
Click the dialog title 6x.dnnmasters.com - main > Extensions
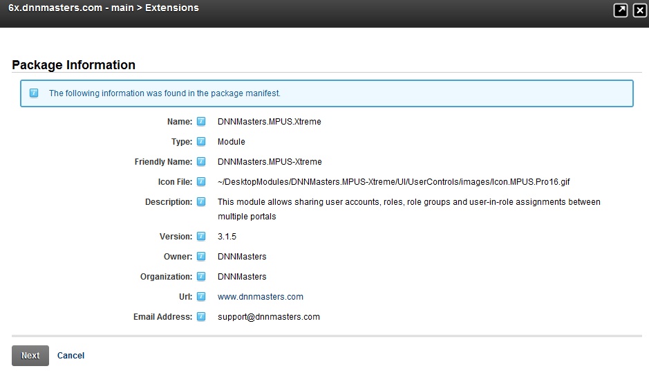pos(104,8)
